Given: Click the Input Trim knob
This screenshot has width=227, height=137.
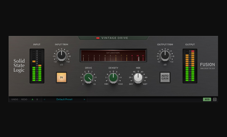Looking at the screenshot, I should [61, 56].
